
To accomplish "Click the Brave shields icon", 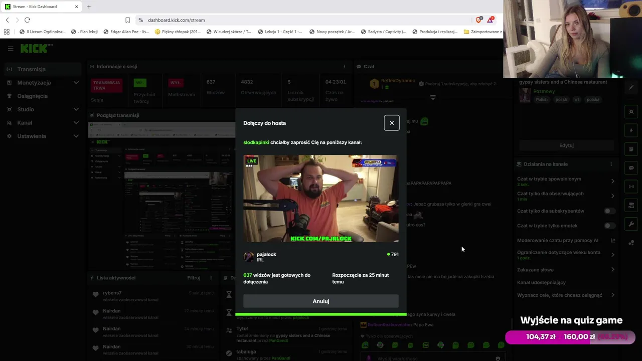I will point(478,20).
